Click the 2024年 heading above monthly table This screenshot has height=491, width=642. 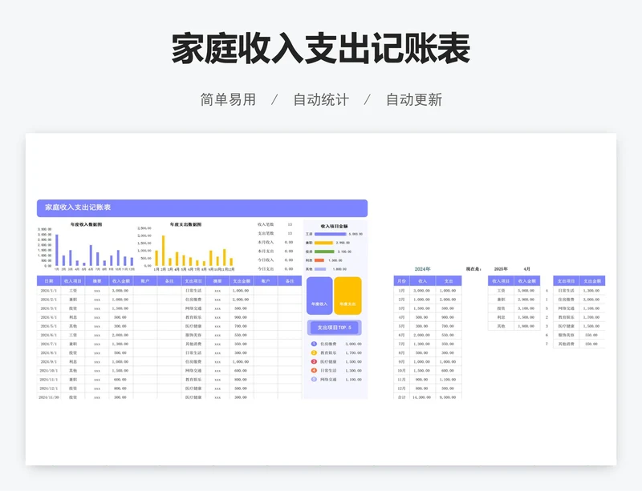tap(423, 269)
